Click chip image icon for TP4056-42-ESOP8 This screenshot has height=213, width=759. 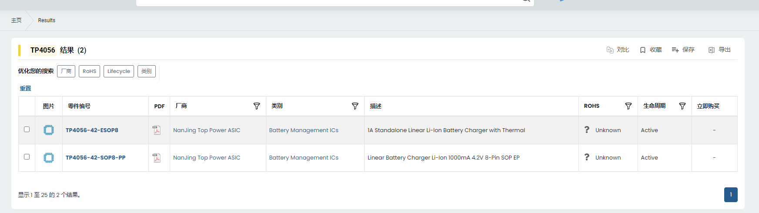tap(49, 130)
